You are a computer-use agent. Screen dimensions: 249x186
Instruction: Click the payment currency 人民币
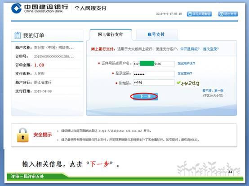point(39,74)
